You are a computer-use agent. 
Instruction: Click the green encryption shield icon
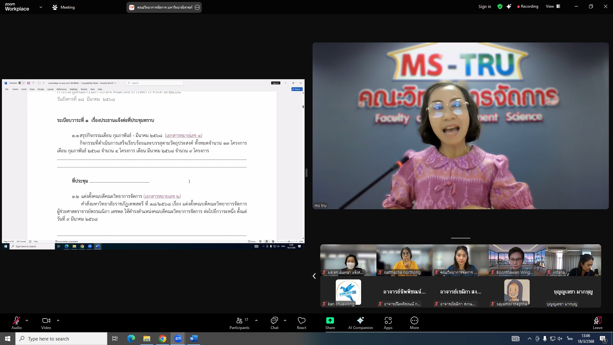tap(500, 6)
